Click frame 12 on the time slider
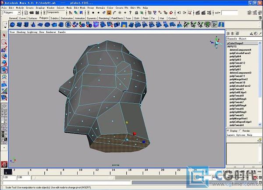The width and height of the screenshot is (263, 190). pos(97,171)
